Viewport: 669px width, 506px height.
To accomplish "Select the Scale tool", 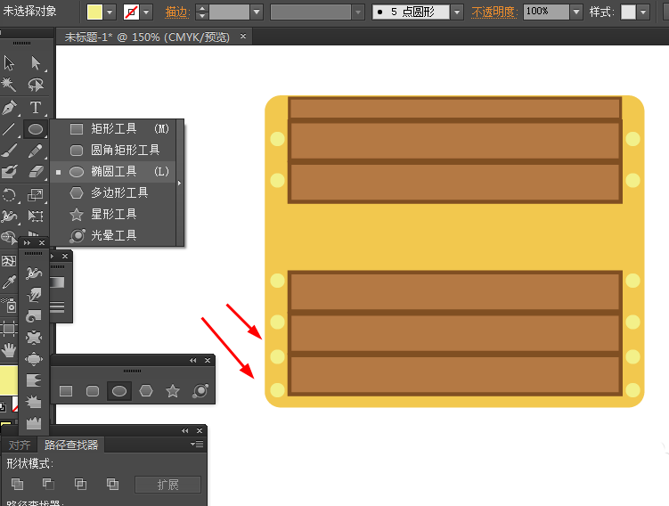I will click(36, 195).
